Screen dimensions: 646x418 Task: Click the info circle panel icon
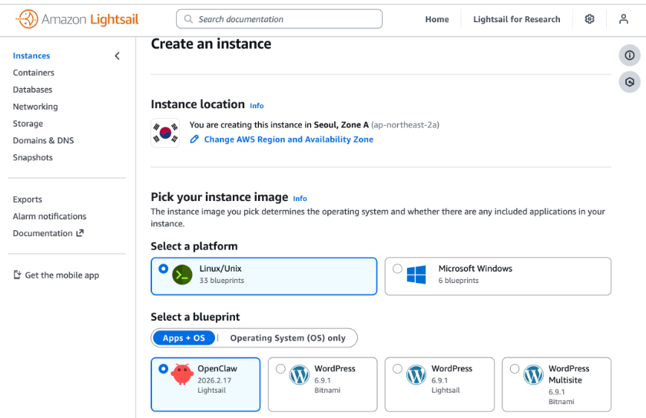coord(629,55)
